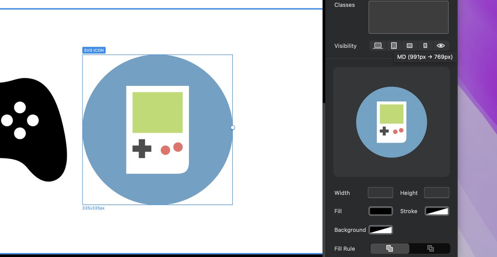Select the black game controller icon
This screenshot has height=257, width=497.
(33, 129)
